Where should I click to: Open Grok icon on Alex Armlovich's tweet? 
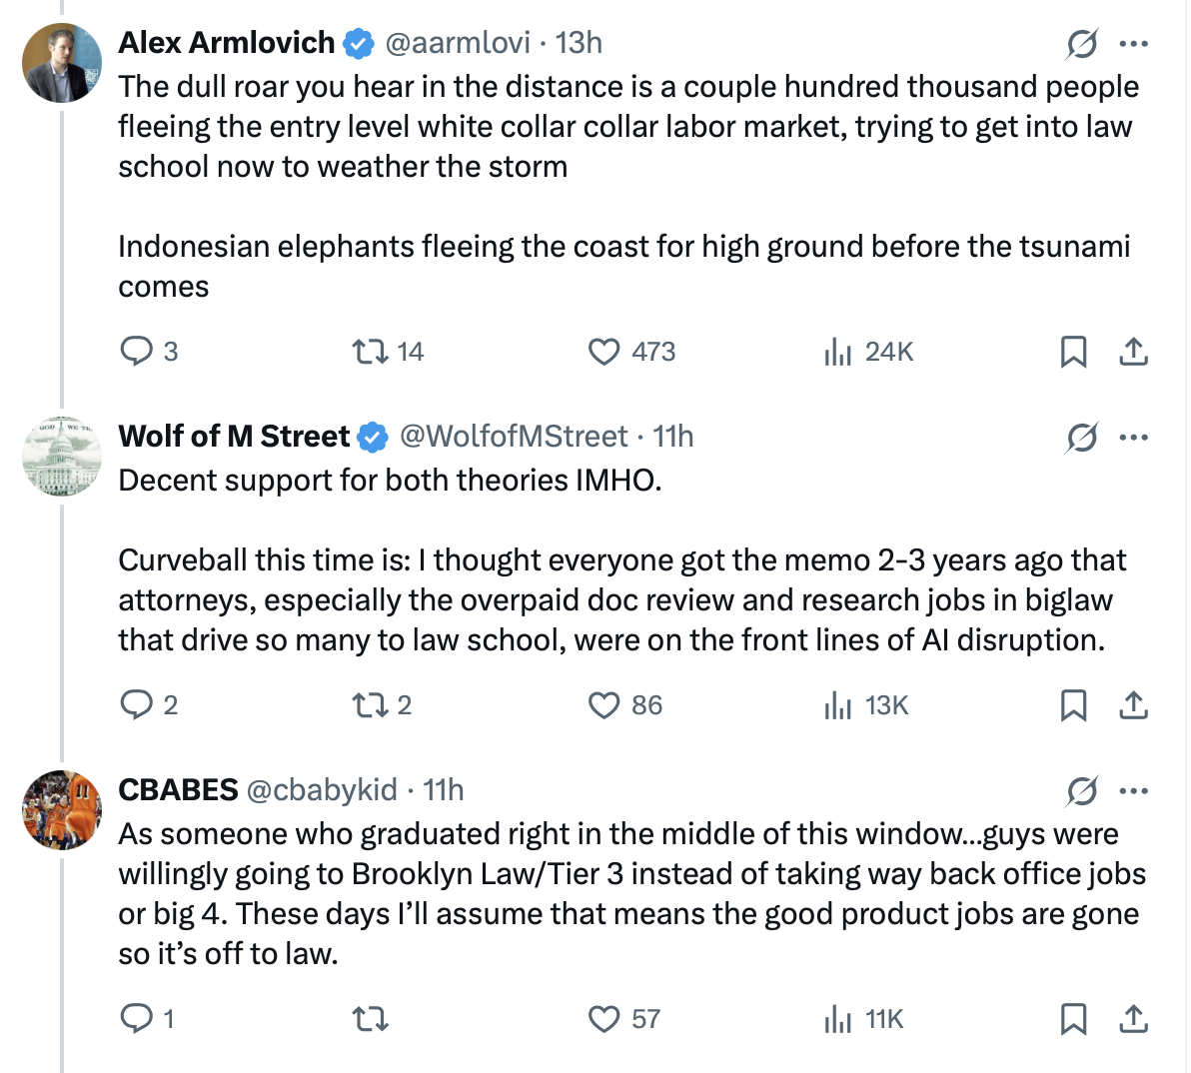[1081, 44]
